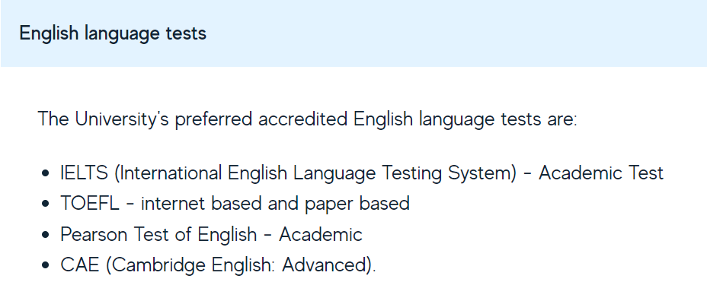Click the words "English language tests" in the heading
The width and height of the screenshot is (707, 301).
(x=113, y=33)
